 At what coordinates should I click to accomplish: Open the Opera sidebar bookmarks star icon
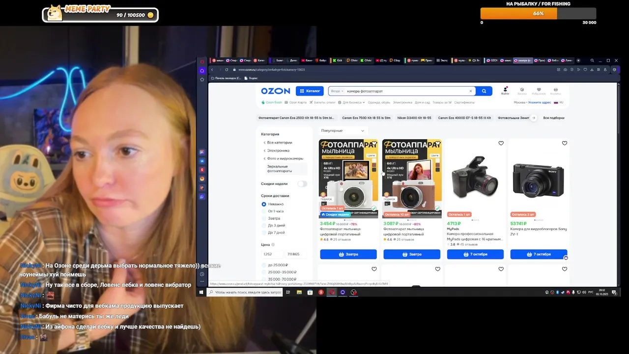[x=202, y=80]
